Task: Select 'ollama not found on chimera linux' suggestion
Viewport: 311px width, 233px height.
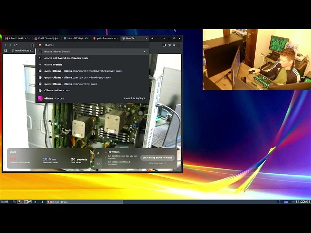Action: 92,58
